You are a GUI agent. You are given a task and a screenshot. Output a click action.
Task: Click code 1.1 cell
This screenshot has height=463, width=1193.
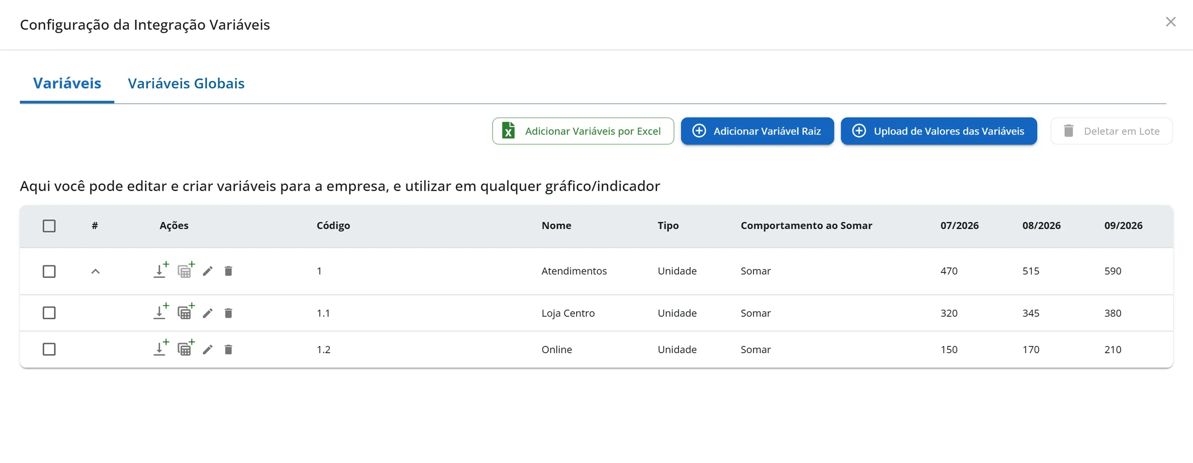324,313
